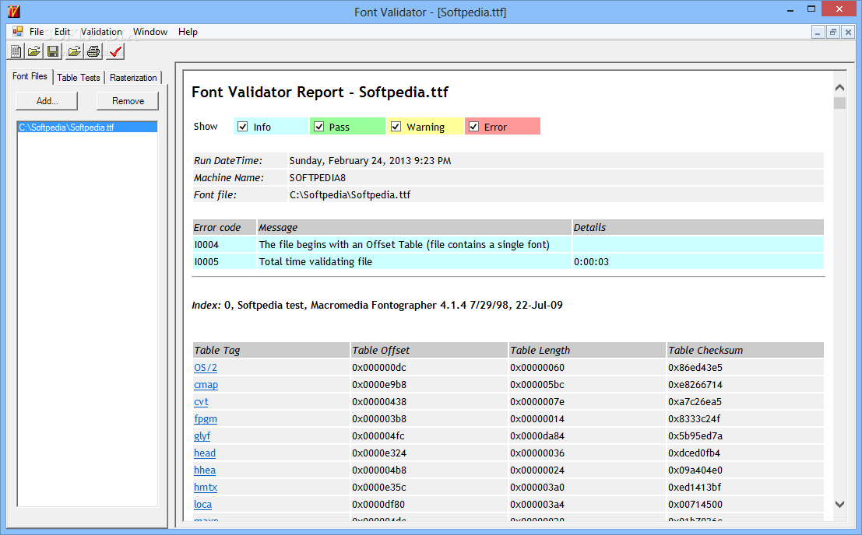Image resolution: width=862 pixels, height=535 pixels.
Task: Click the report scrollbar down arrow
Action: (839, 504)
